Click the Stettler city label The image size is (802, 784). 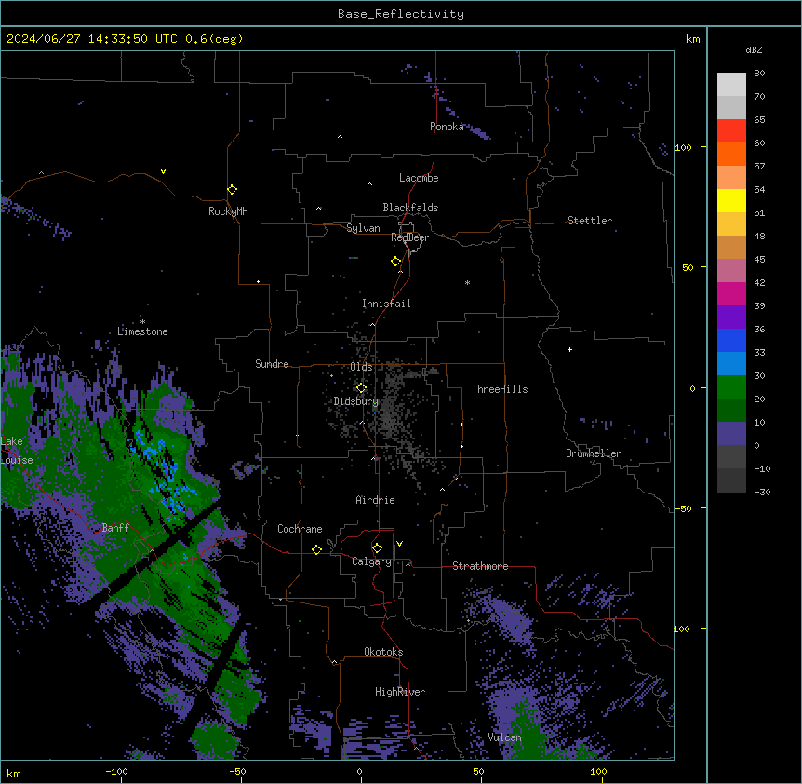pyautogui.click(x=590, y=221)
